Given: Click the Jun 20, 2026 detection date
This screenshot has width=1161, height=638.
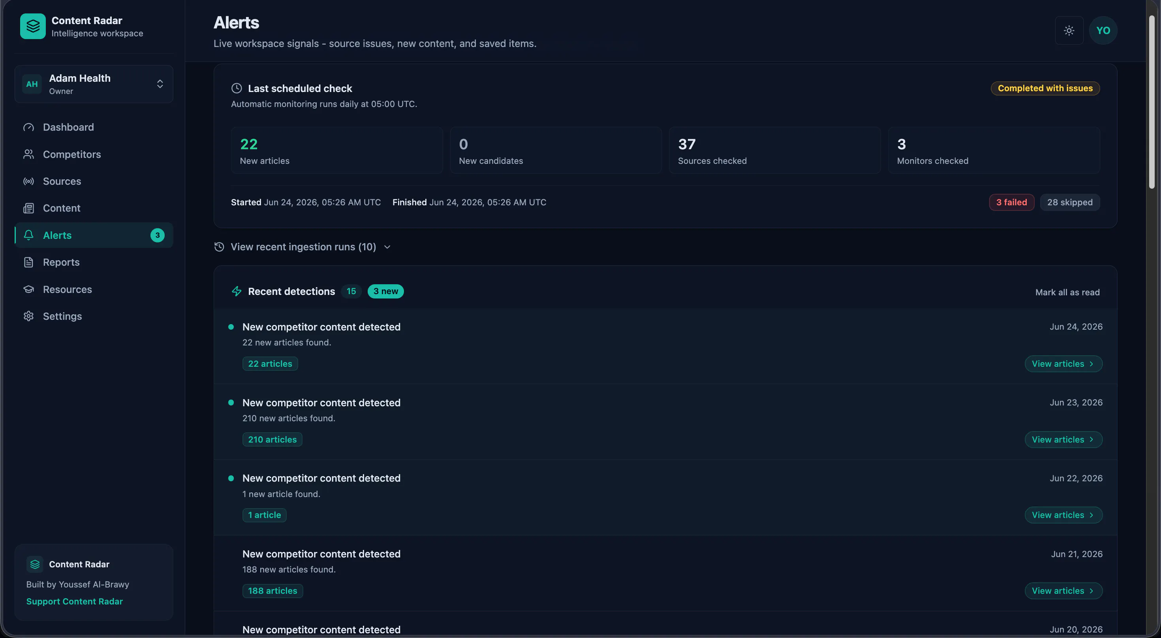Looking at the screenshot, I should point(1076,629).
